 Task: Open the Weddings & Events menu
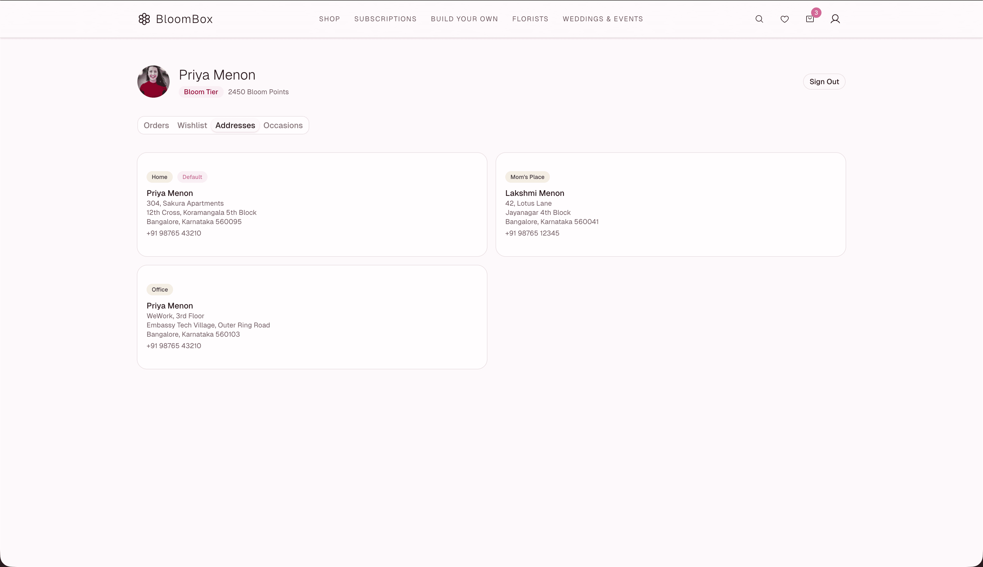[x=602, y=19]
